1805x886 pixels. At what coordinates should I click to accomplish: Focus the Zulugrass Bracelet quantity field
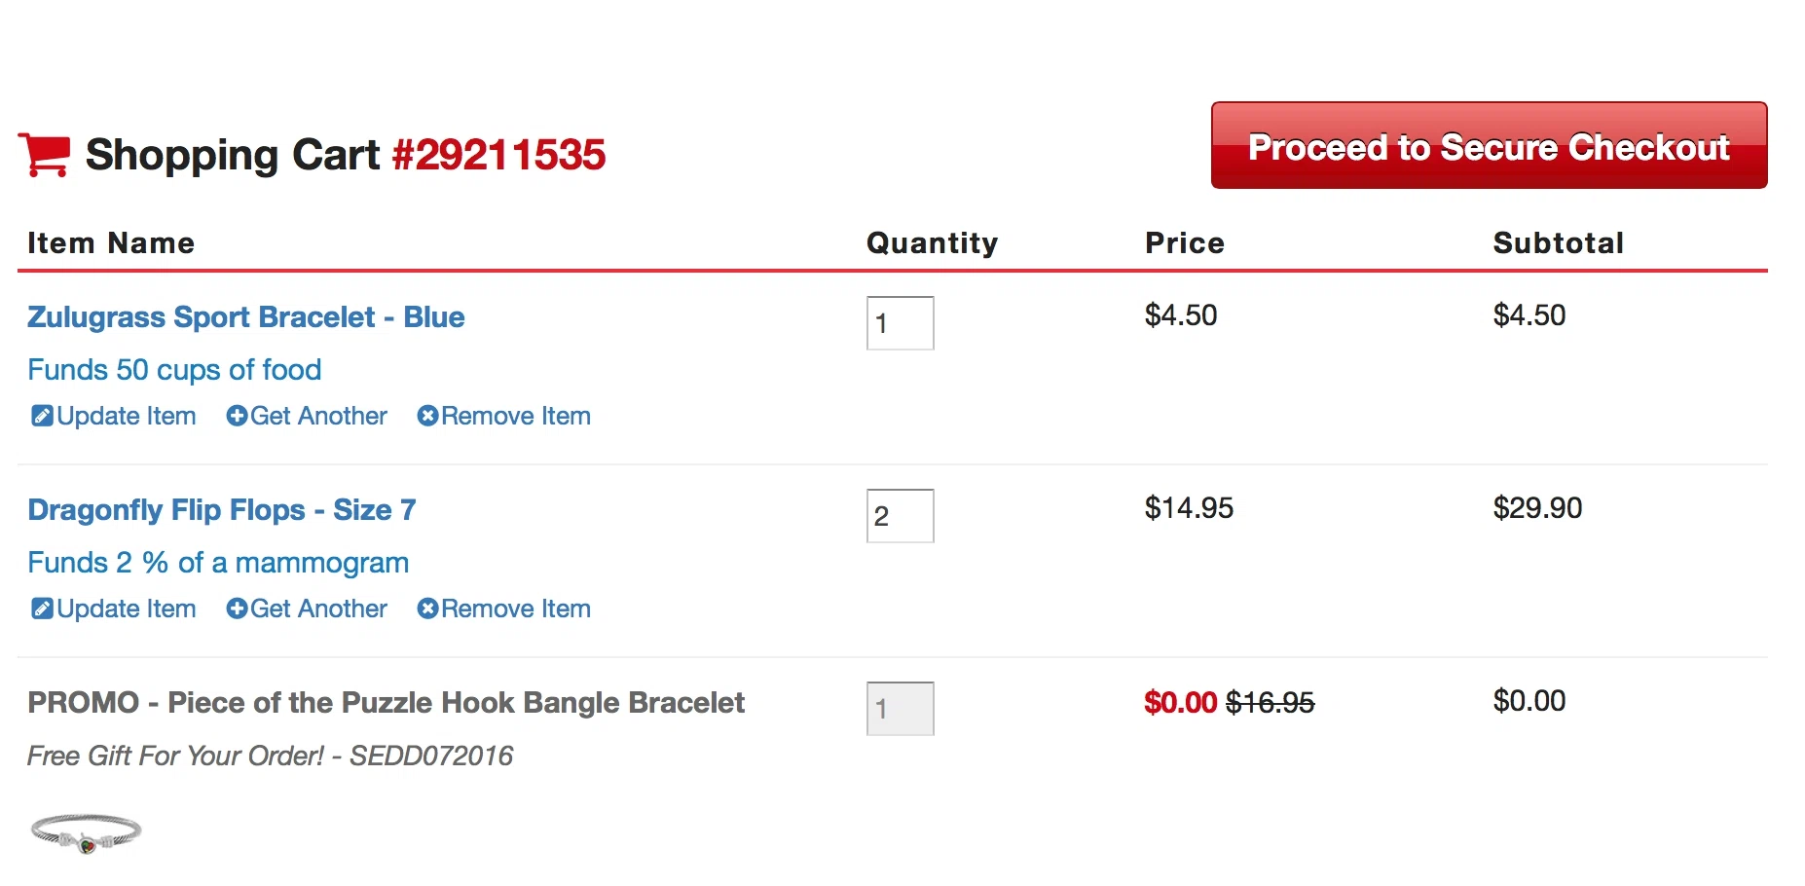901,323
